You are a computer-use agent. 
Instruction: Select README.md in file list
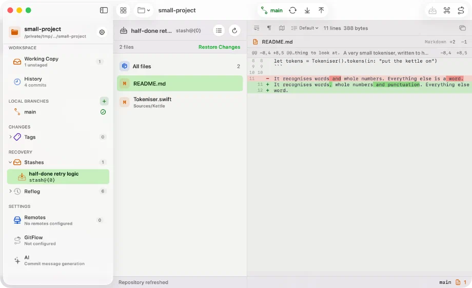(180, 84)
